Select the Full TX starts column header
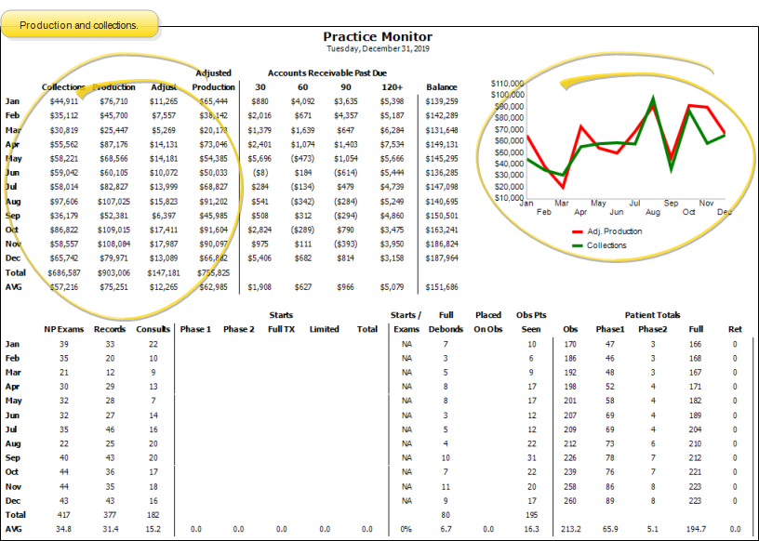Screen dimensions: 759x541 [281, 329]
